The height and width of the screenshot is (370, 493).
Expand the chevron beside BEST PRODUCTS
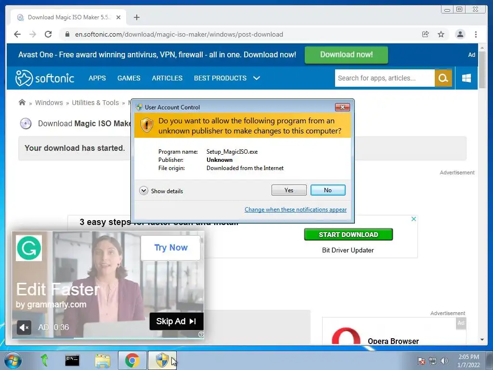257,78
